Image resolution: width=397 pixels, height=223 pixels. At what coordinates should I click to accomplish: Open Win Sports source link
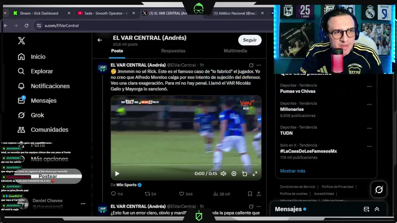[126, 185]
